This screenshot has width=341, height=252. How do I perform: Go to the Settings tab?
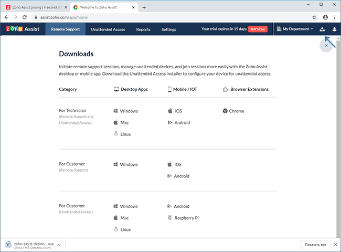coord(168,29)
